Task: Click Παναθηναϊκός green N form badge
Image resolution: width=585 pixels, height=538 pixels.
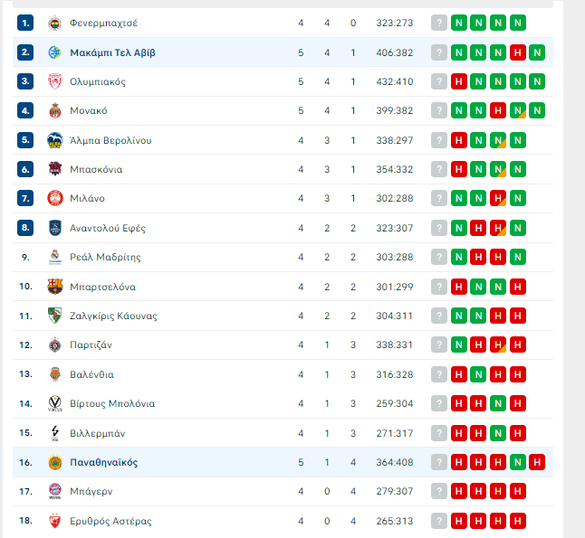Action: coord(518,462)
